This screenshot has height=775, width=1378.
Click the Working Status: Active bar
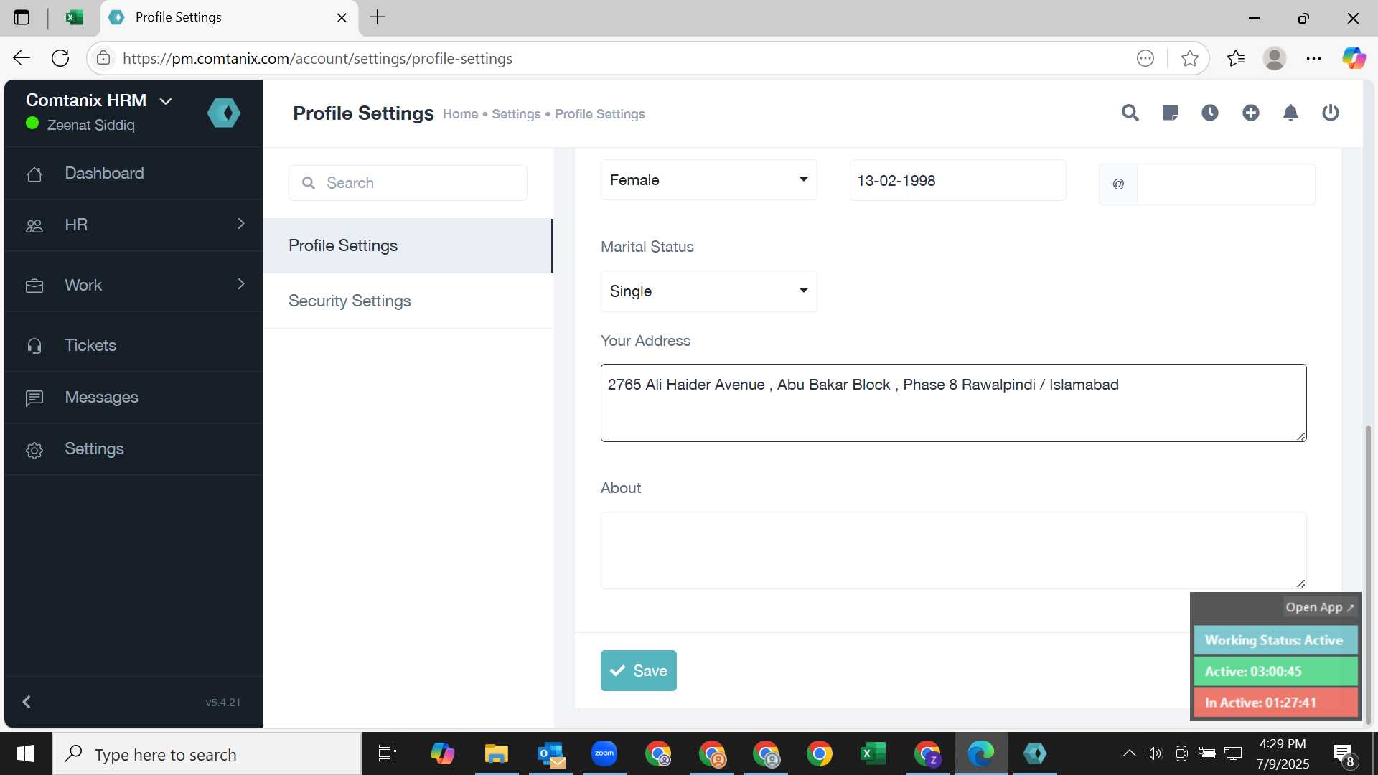pyautogui.click(x=1275, y=640)
